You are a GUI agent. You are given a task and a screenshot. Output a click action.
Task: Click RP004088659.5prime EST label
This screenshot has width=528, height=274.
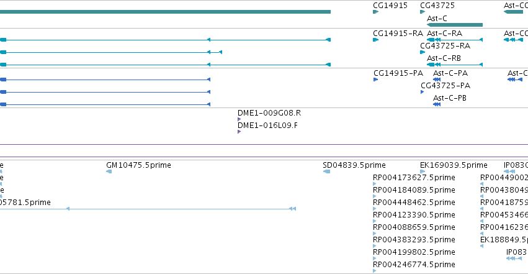click(414, 227)
